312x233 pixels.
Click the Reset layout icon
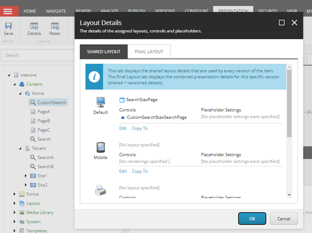click(55, 26)
